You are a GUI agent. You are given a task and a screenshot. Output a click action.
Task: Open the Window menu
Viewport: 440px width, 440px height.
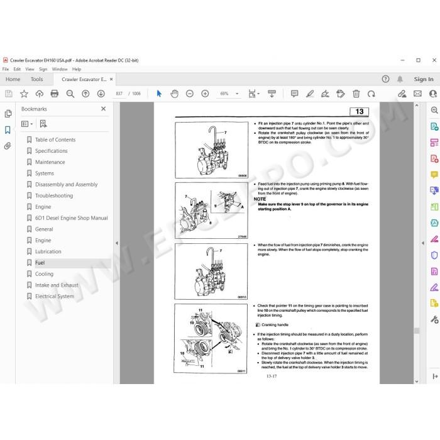60,69
